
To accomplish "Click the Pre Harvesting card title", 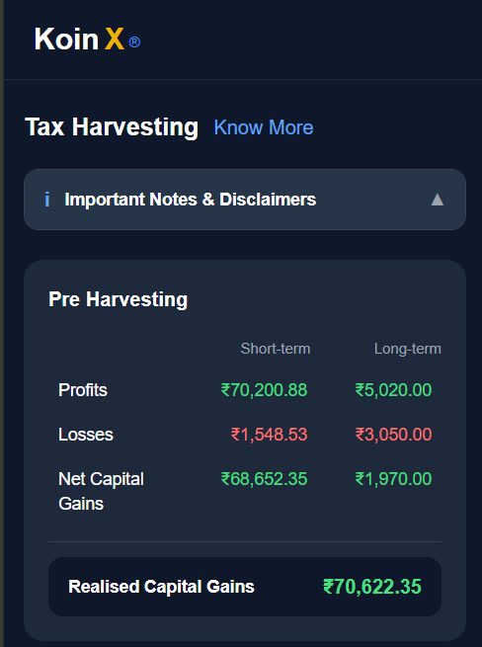I will (x=118, y=299).
